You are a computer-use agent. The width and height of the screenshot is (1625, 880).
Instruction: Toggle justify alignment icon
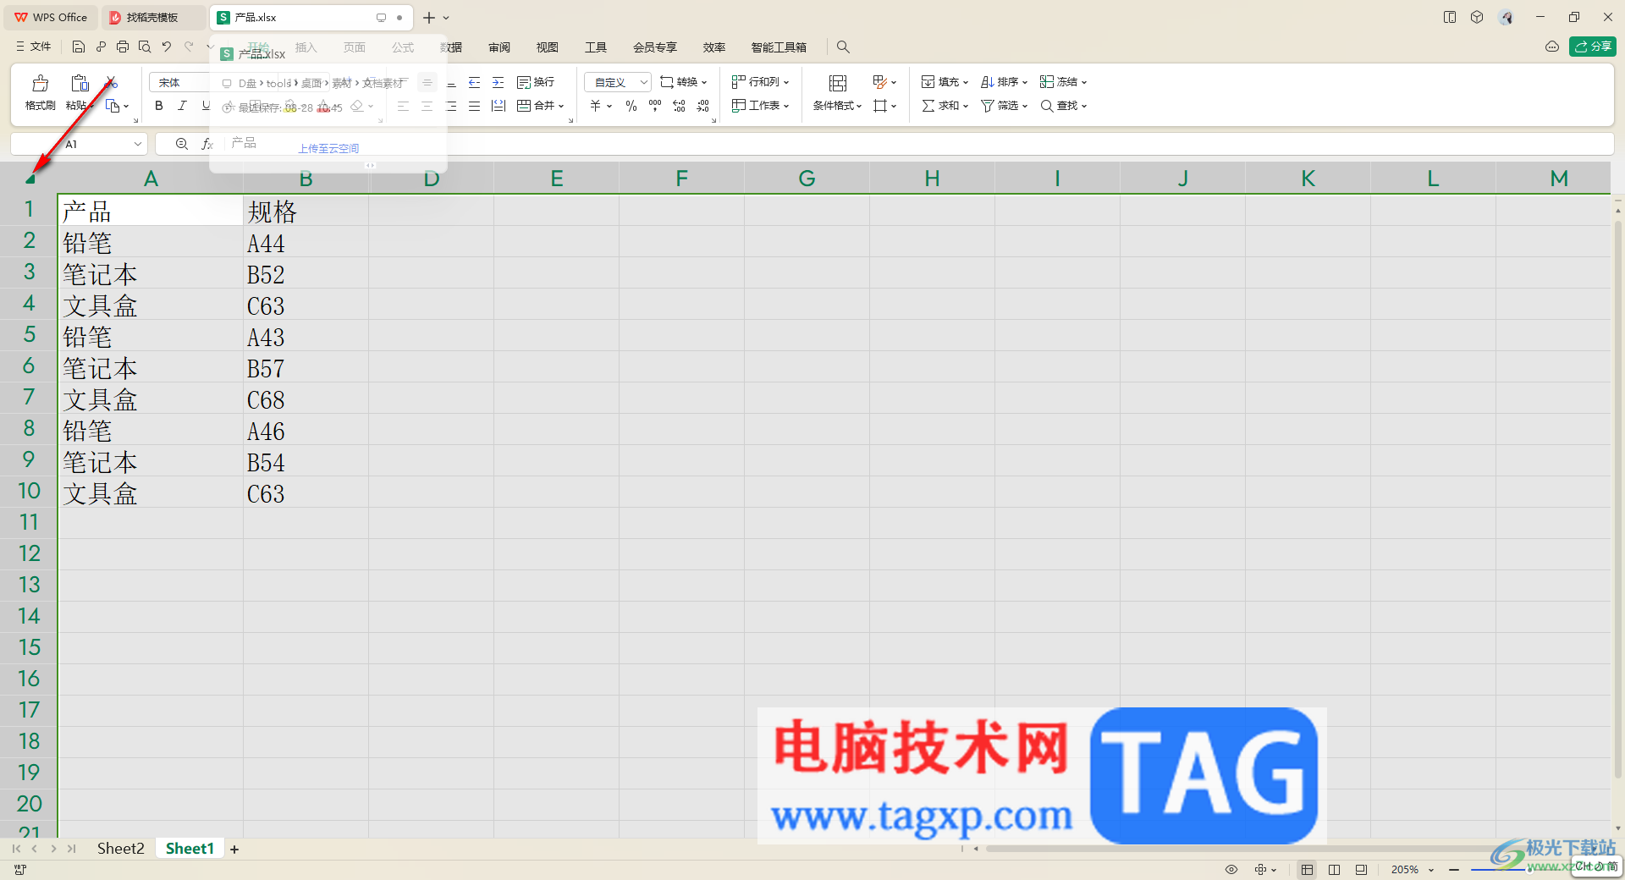pos(475,106)
